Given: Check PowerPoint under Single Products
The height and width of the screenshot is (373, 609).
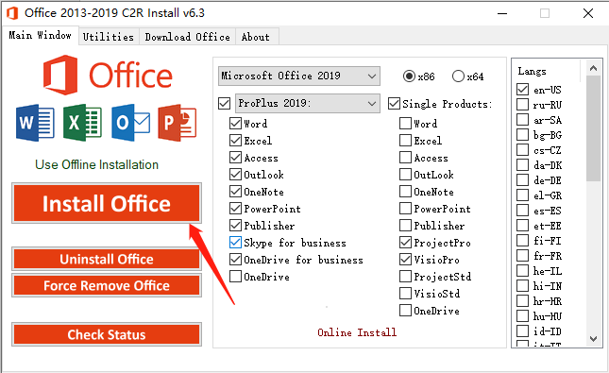Looking at the screenshot, I should pos(405,209).
